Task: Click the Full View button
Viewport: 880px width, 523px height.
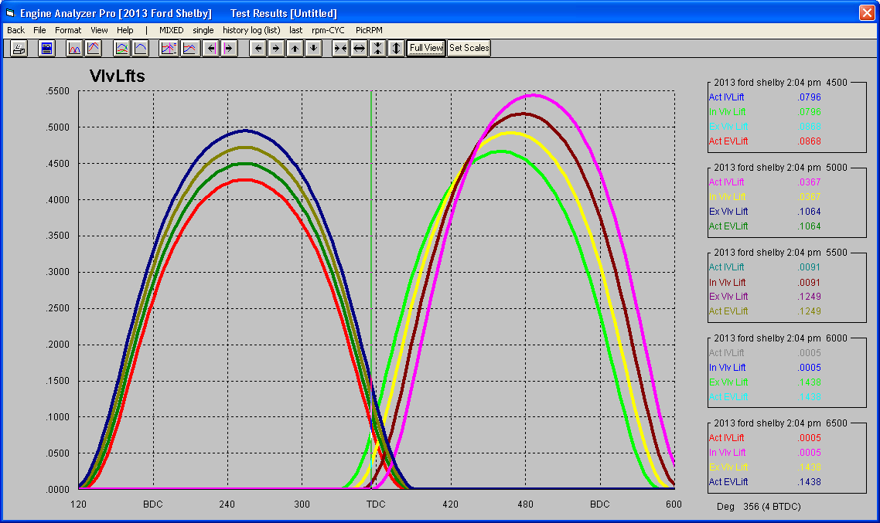Action: 426,48
